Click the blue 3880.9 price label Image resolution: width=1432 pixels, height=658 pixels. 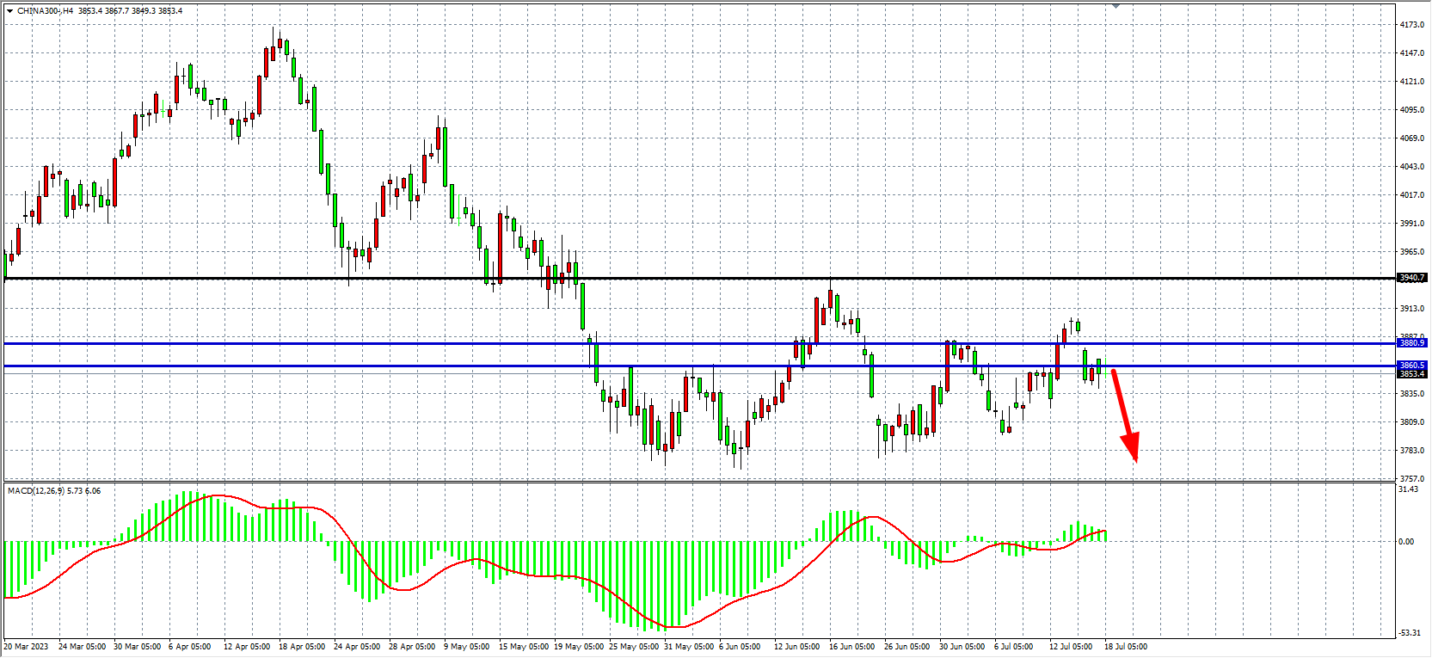[1411, 343]
